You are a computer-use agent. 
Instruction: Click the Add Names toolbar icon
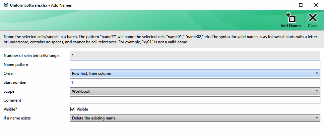291,18
